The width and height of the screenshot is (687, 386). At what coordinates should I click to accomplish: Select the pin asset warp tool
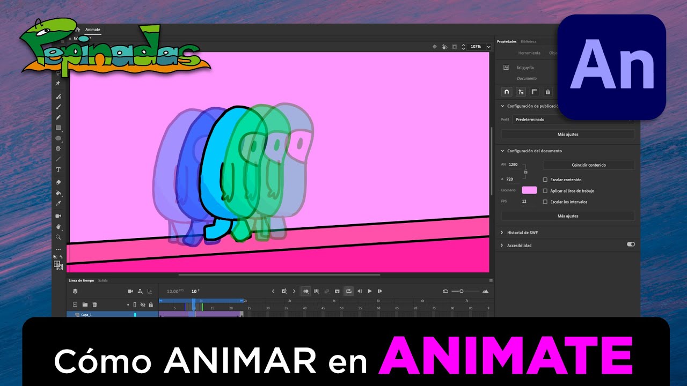pos(58,84)
